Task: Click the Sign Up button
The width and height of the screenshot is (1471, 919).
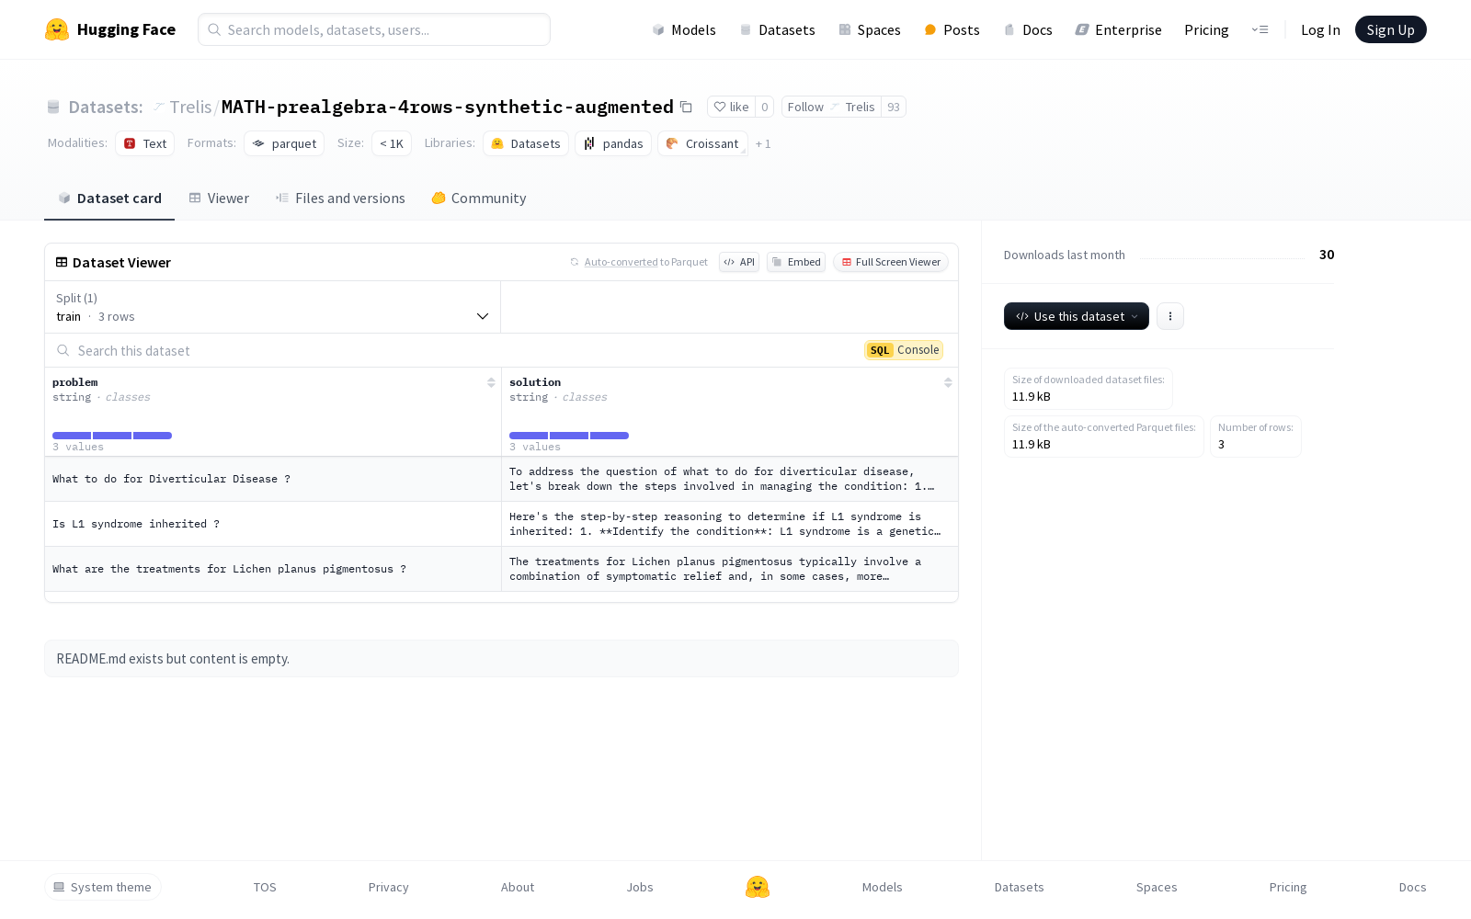Action: pyautogui.click(x=1391, y=29)
